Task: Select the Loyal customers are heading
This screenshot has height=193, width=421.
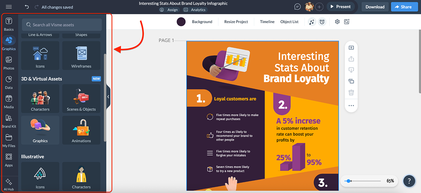Action: (x=235, y=99)
